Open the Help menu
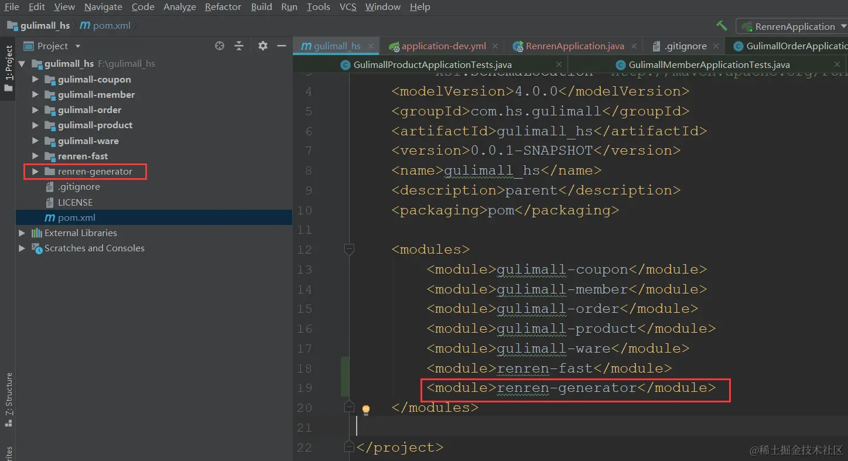Viewport: 848px width, 461px height. pos(420,6)
